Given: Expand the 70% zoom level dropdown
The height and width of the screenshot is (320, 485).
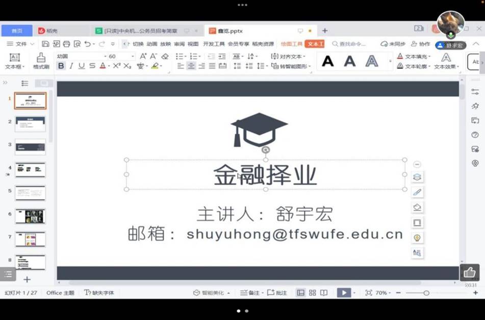Looking at the screenshot, I should [384, 293].
